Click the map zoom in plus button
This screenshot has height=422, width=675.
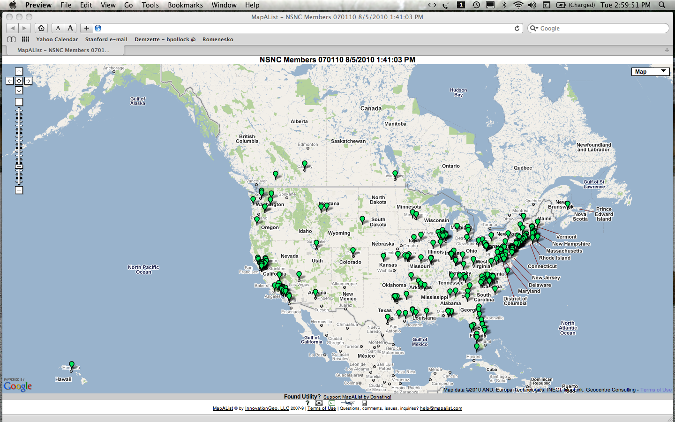pos(19,102)
